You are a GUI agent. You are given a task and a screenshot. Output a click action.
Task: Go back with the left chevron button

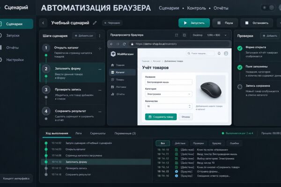pos(43,23)
